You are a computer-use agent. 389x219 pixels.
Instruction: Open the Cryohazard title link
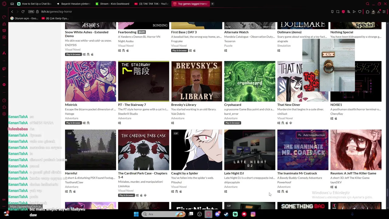point(233,105)
